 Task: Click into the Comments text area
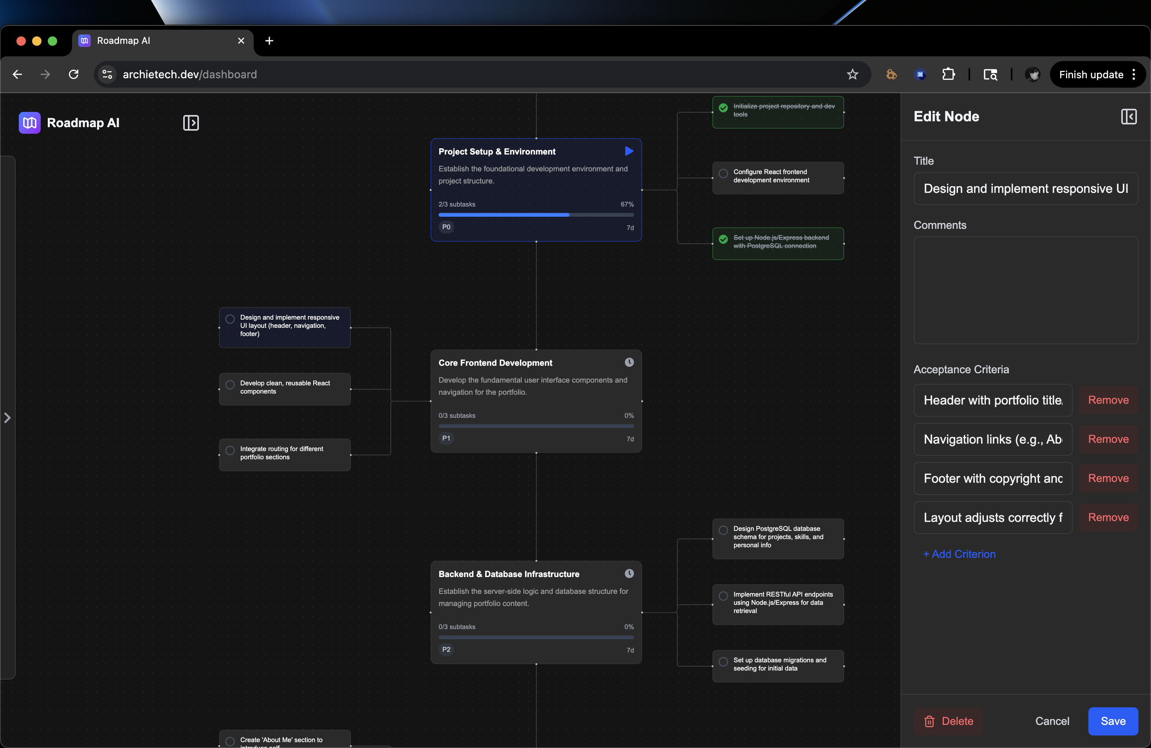1025,290
